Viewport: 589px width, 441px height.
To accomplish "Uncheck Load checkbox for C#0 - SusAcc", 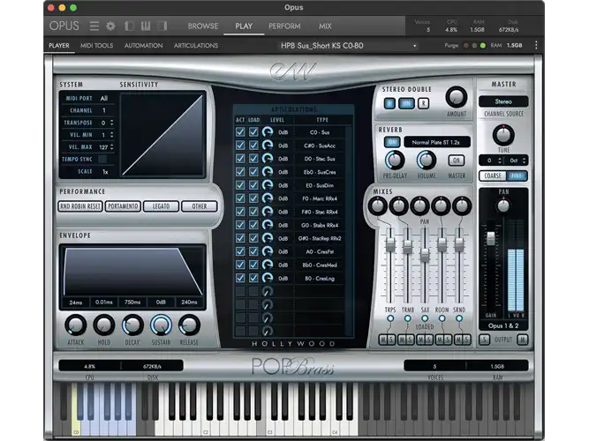I will click(x=253, y=146).
